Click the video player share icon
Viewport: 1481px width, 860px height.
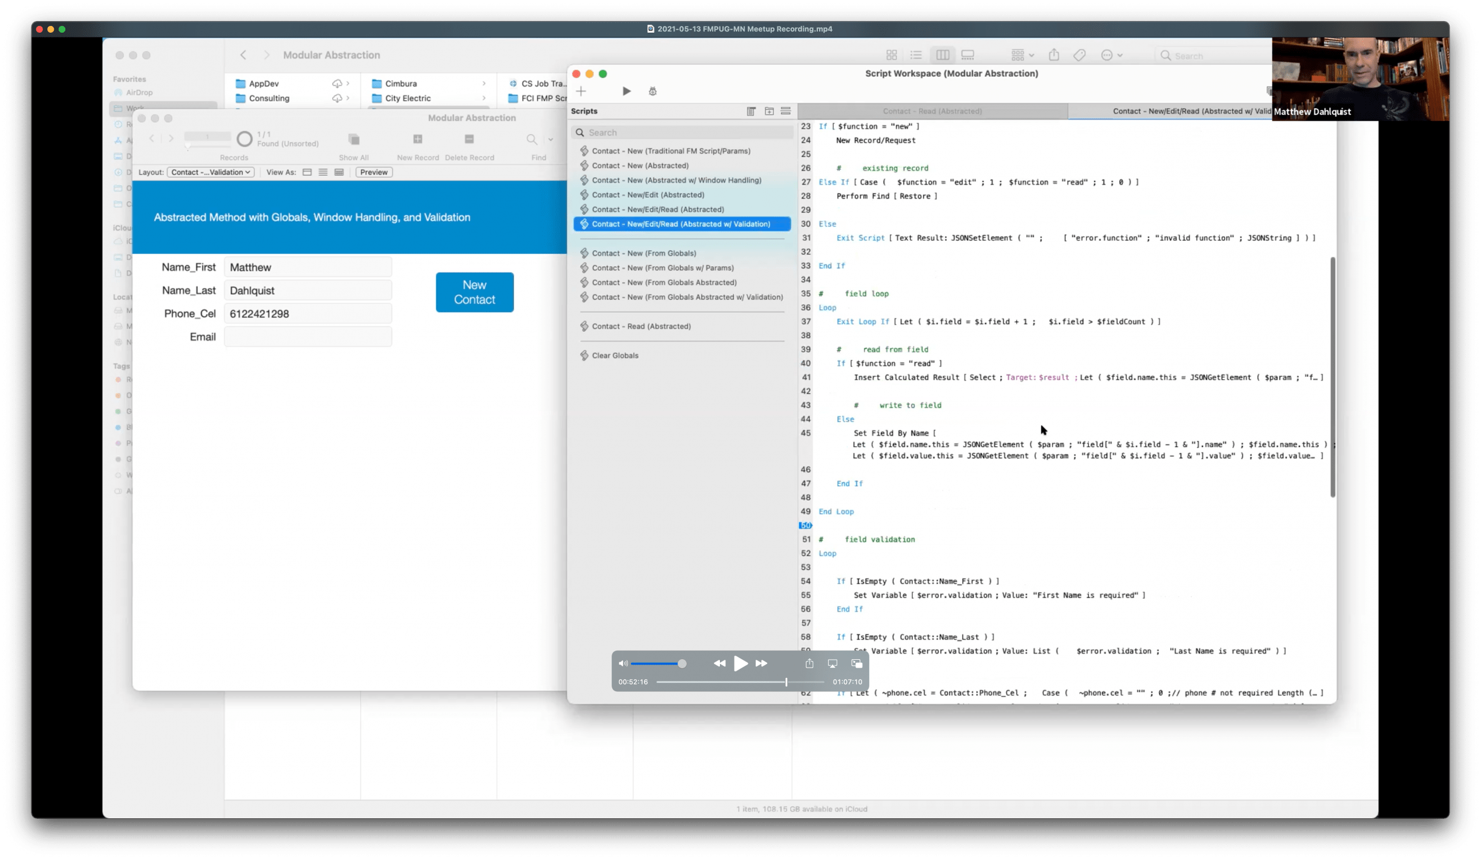[809, 663]
